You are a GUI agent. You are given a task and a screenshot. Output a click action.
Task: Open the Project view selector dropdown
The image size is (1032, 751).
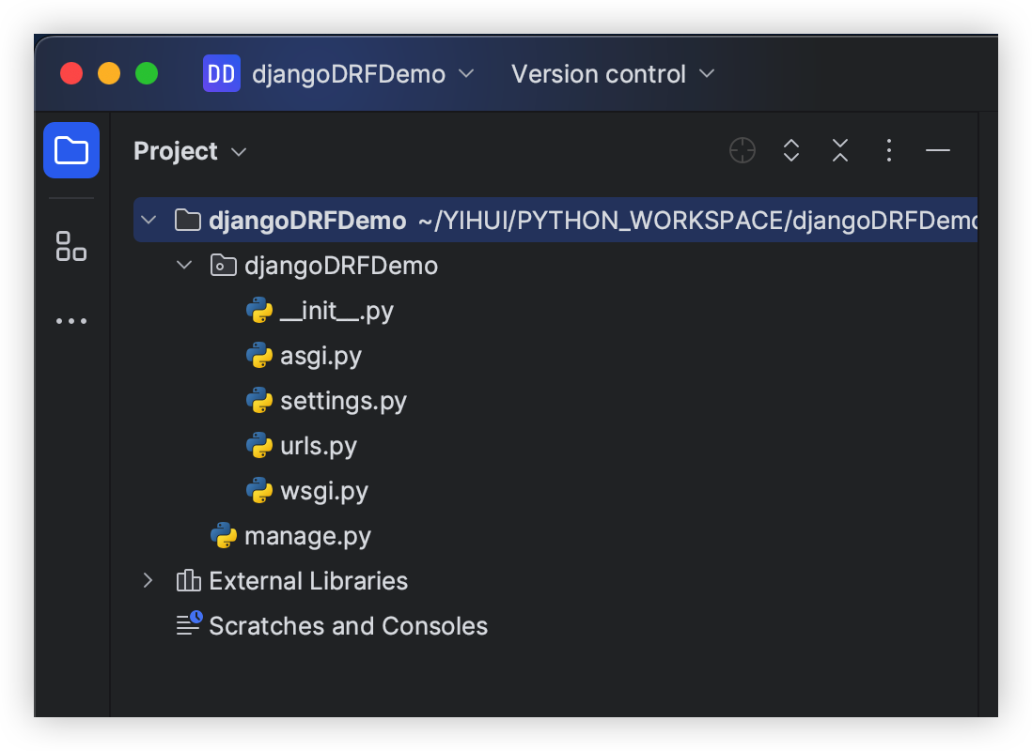[x=190, y=151]
